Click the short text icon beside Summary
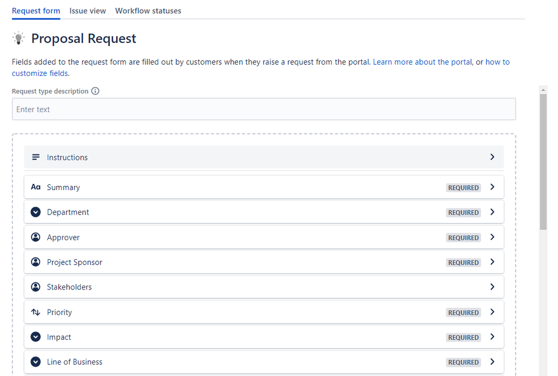 point(36,187)
